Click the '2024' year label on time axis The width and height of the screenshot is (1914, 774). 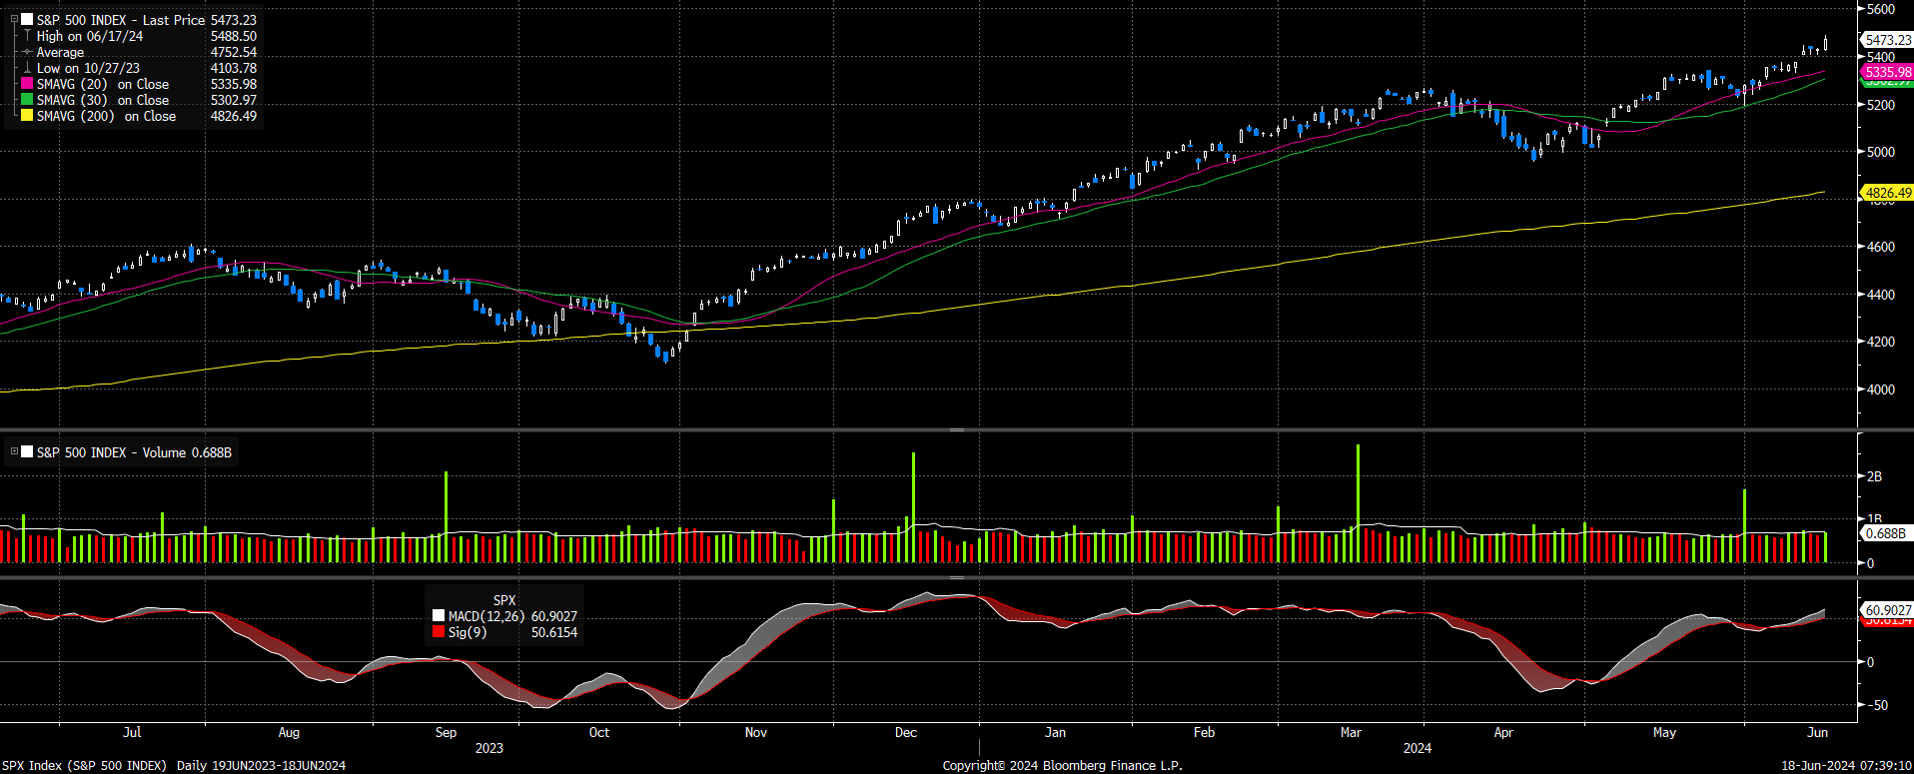coord(1418,748)
